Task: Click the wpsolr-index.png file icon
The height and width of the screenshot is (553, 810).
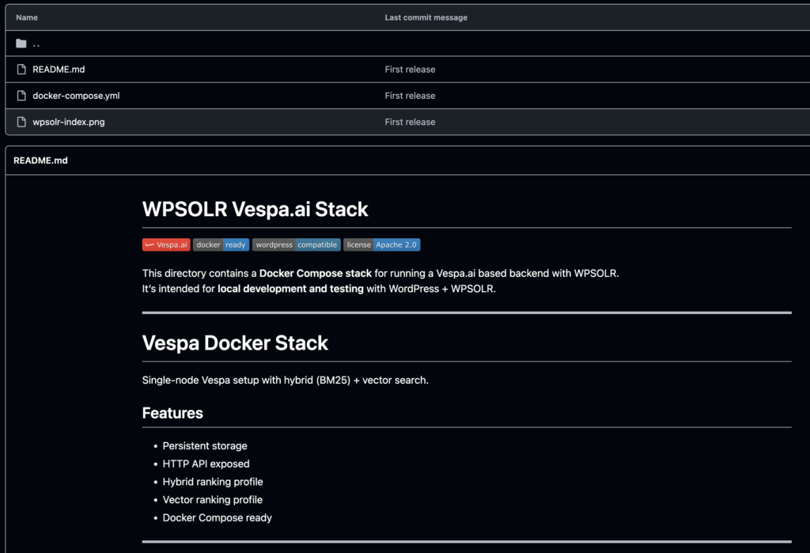Action: coord(21,122)
